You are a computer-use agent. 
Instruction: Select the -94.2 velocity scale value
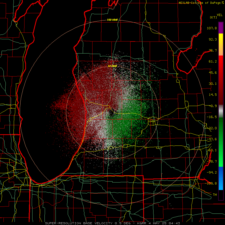click(x=212, y=172)
